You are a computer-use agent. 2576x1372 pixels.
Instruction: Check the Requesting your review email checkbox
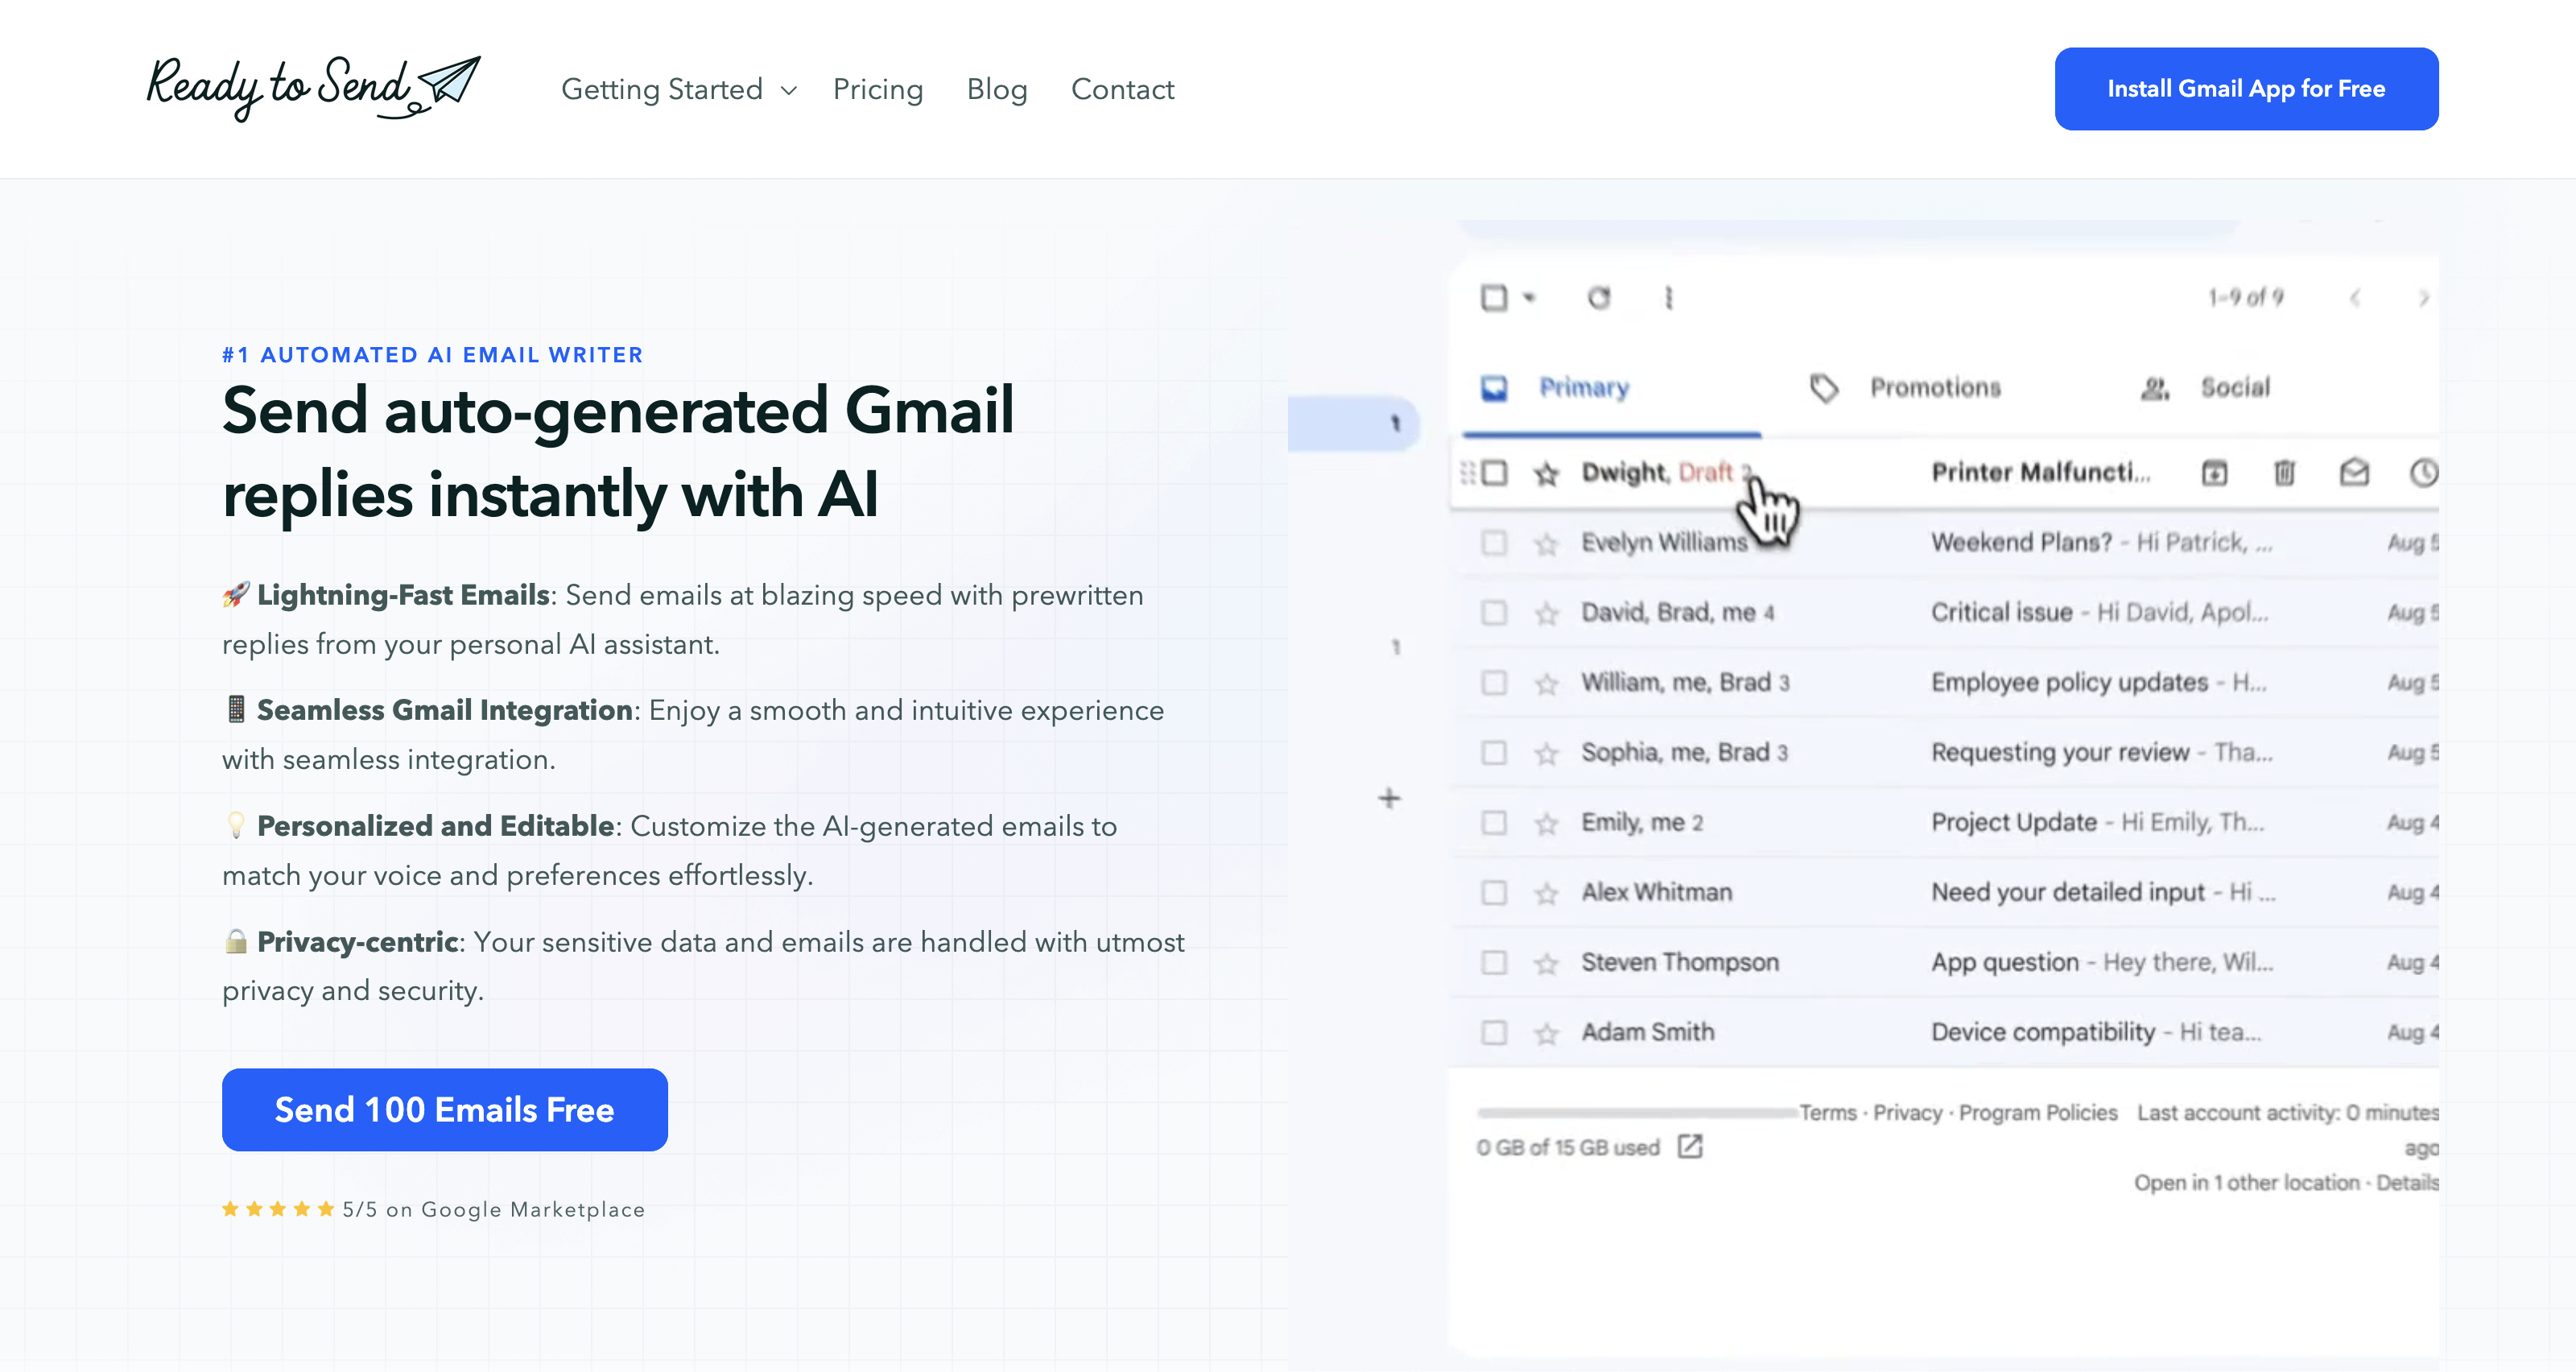point(1494,752)
